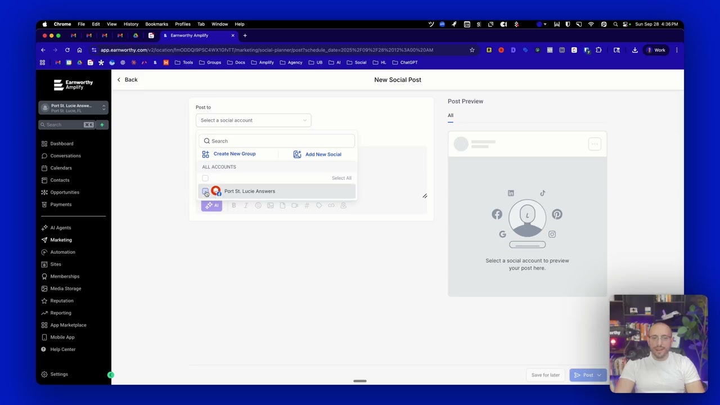
Task: Open Automation in the sidebar
Action: tap(62, 252)
